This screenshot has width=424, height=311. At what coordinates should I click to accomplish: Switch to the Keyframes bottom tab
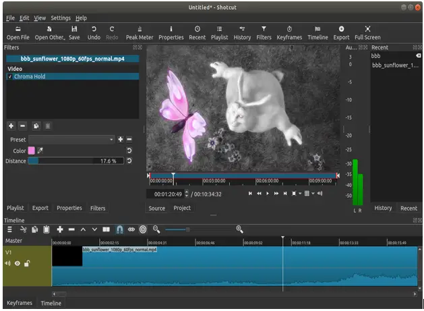coord(20,303)
